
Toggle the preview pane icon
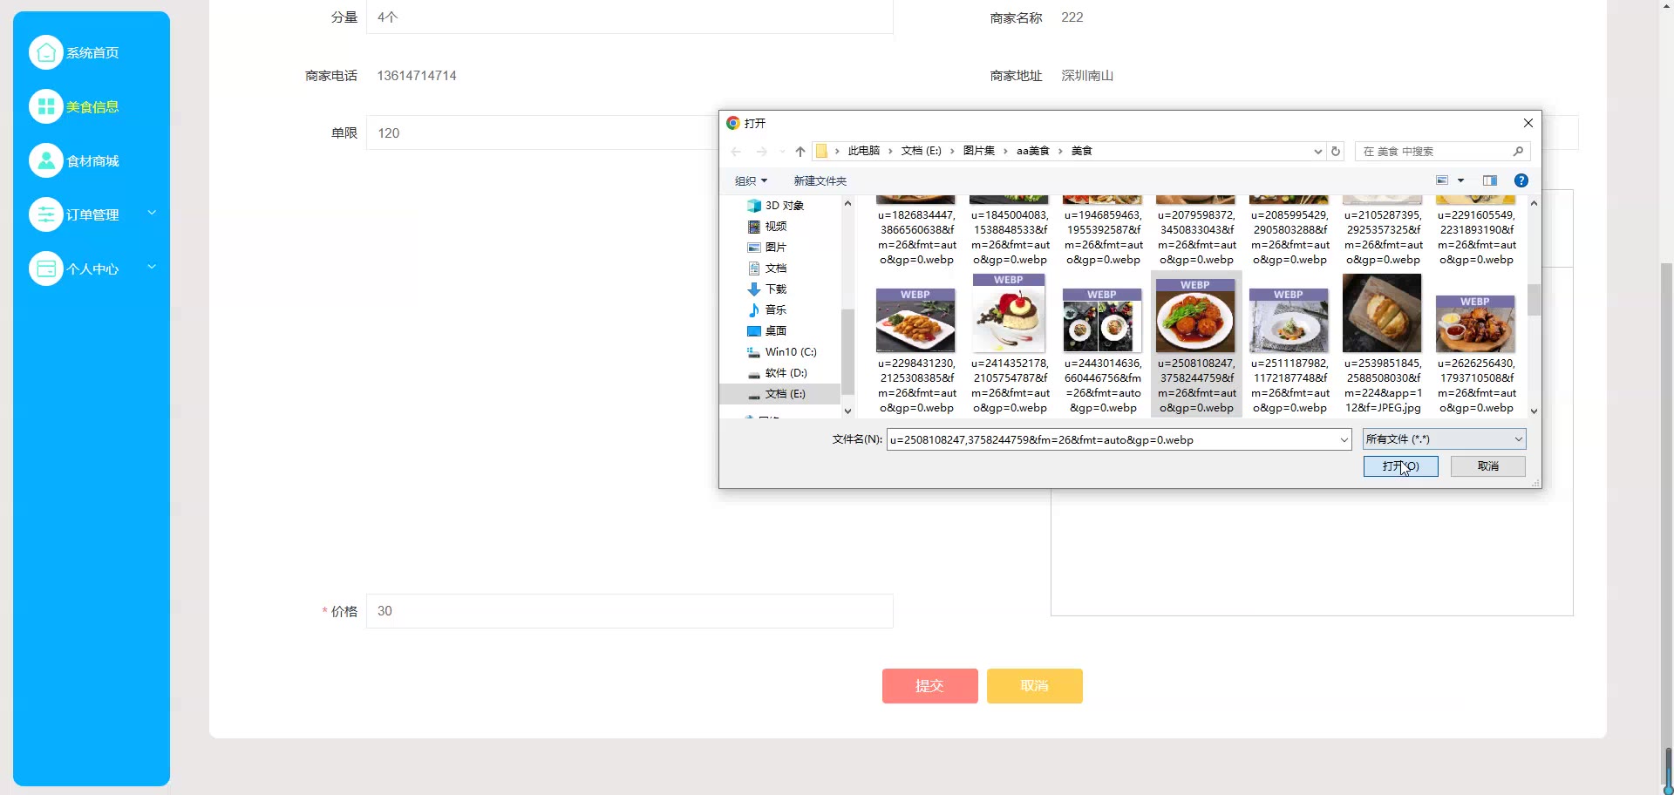pyautogui.click(x=1490, y=180)
